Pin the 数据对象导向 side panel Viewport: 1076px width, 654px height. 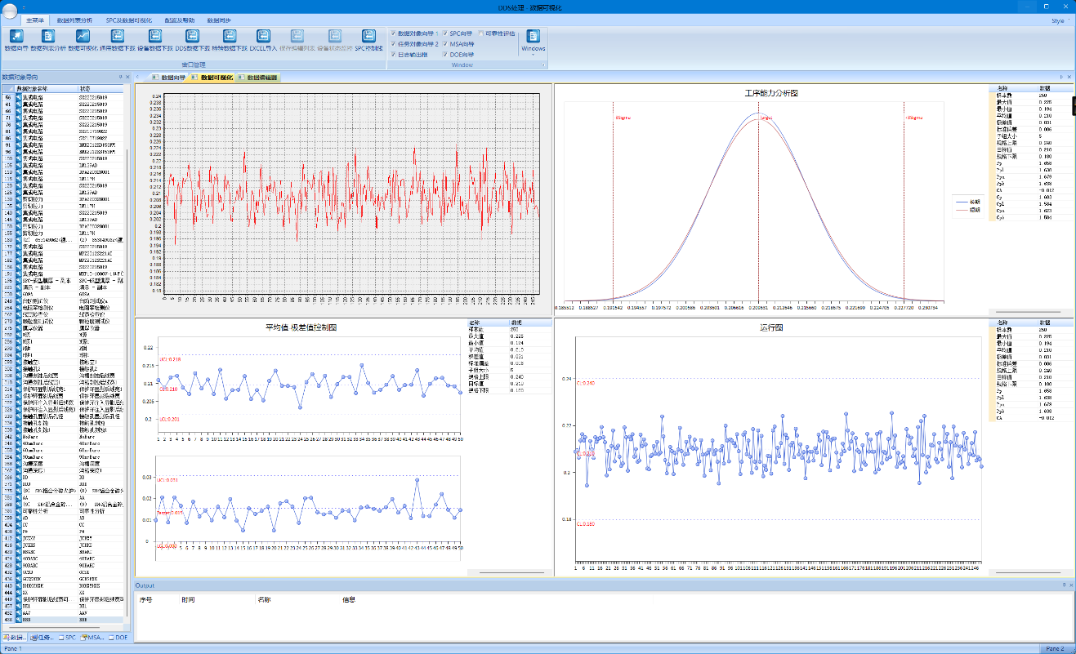120,77
